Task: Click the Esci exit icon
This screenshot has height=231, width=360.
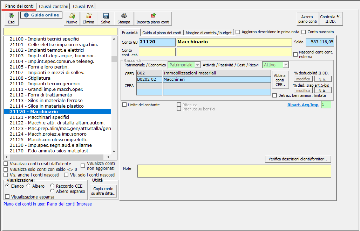Action: click(x=11, y=18)
